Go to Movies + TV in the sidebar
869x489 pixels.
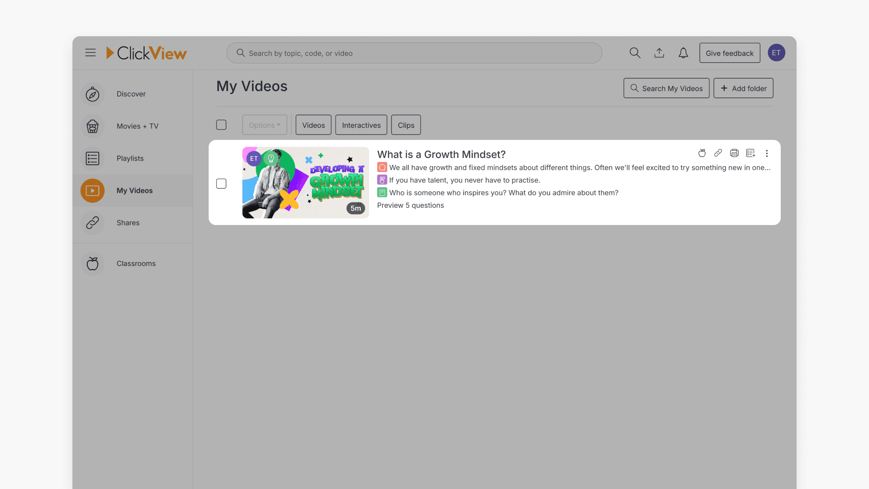(x=137, y=126)
